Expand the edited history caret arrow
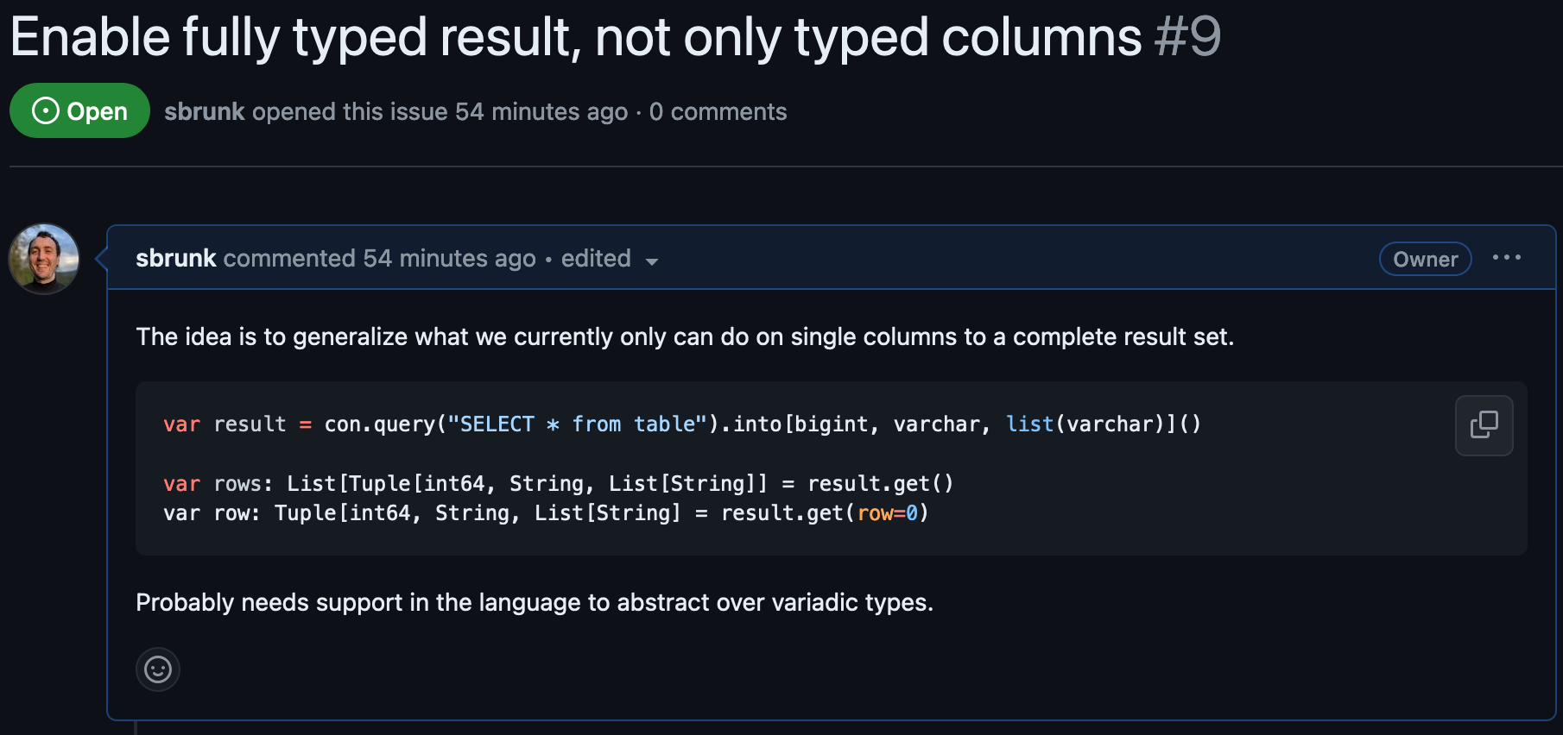Viewport: 1563px width, 735px height. 652,261
